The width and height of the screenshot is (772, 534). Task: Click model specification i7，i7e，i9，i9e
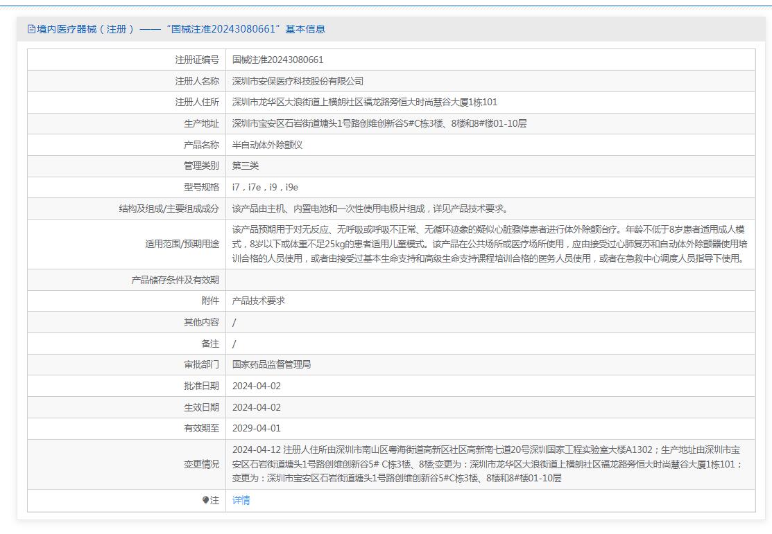coord(265,188)
